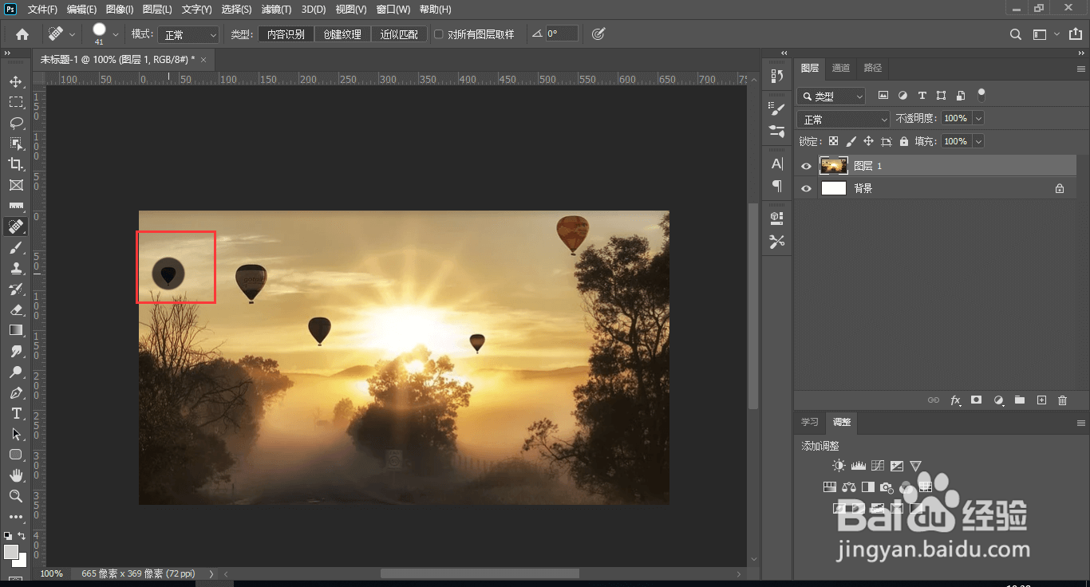Open the search icon in top right
Screen dimensions: 1090x587
tap(1016, 34)
